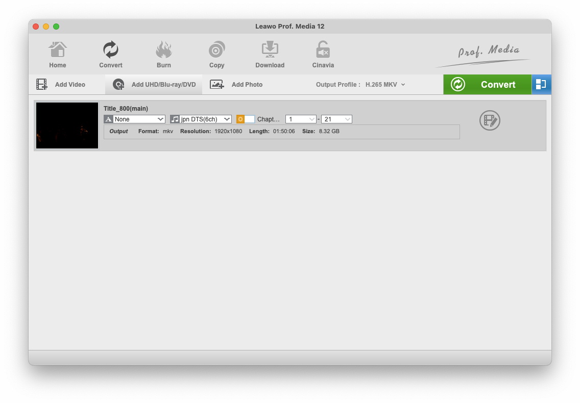Click the edit video pencil icon
This screenshot has height=403, width=580.
[490, 120]
